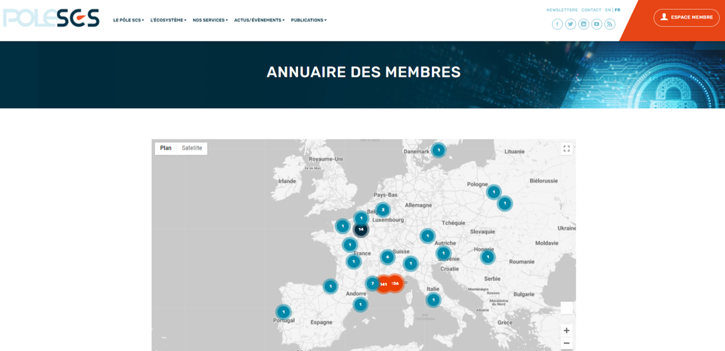This screenshot has height=351, width=725.
Task: Click the fullscreen icon on the map
Action: tap(565, 149)
